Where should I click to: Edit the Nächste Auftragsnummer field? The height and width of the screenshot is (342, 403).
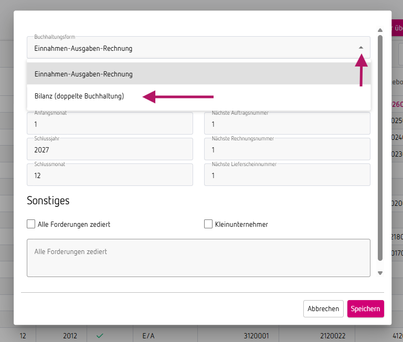click(287, 125)
